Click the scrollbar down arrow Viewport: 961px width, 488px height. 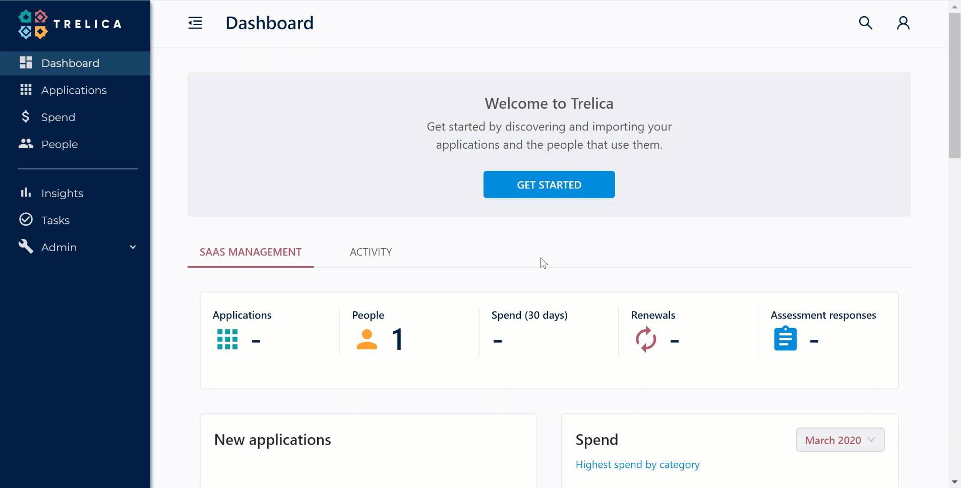click(954, 482)
